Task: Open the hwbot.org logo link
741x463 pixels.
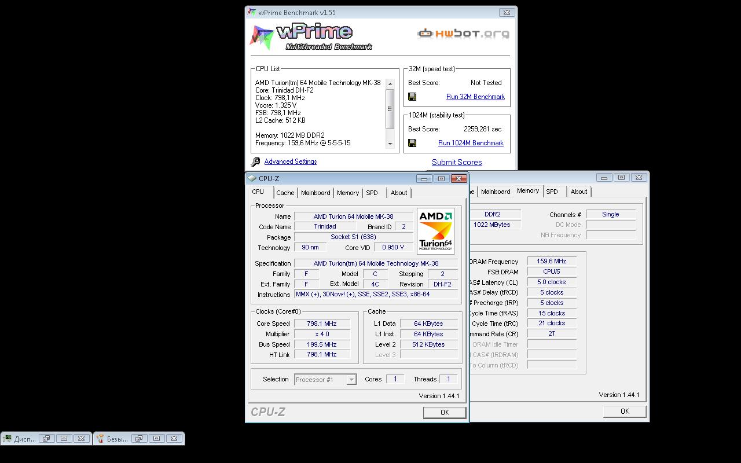Action: coord(463,34)
